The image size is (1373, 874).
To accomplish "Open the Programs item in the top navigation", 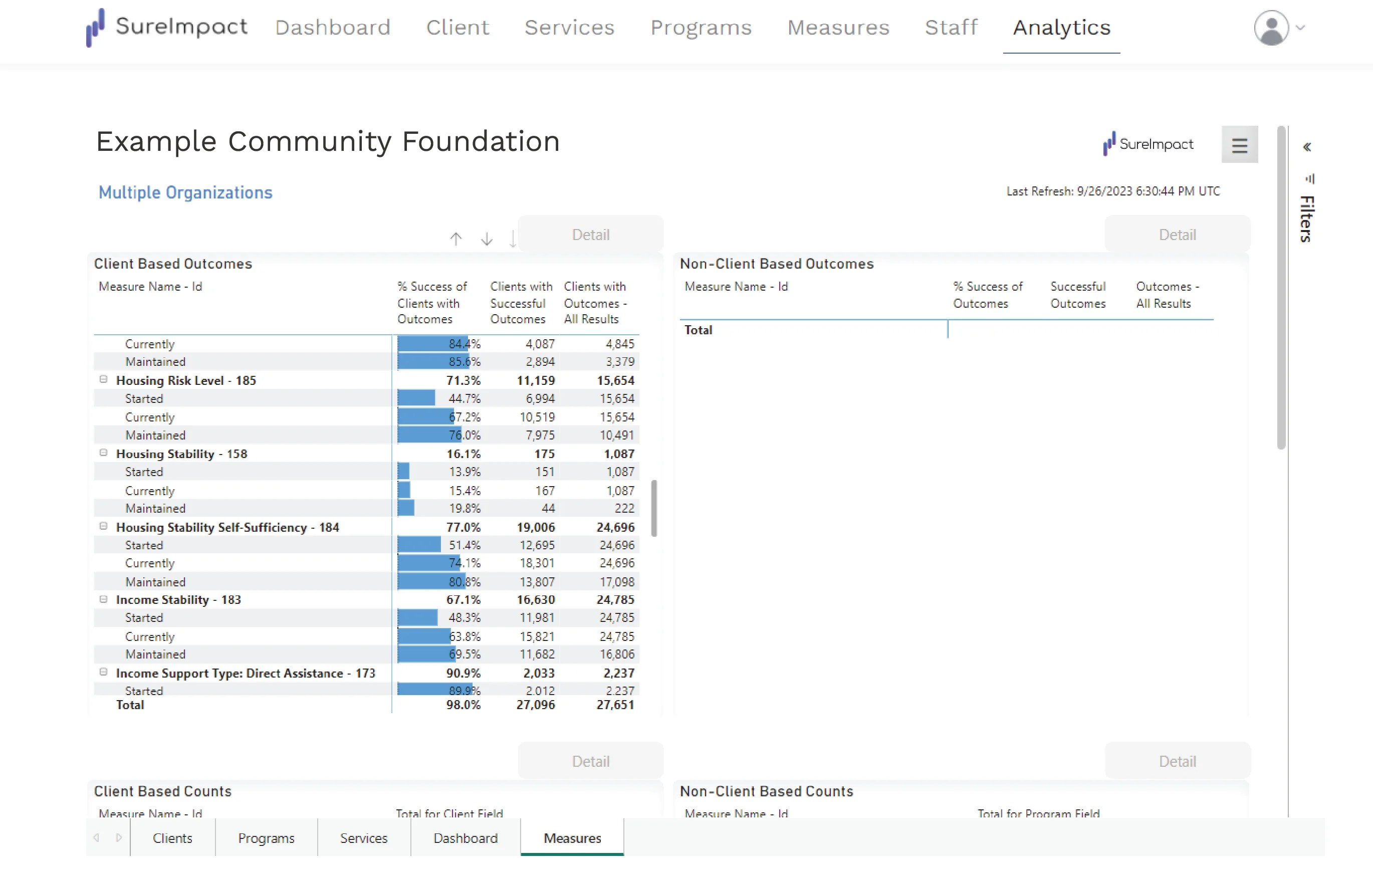I will point(701,28).
